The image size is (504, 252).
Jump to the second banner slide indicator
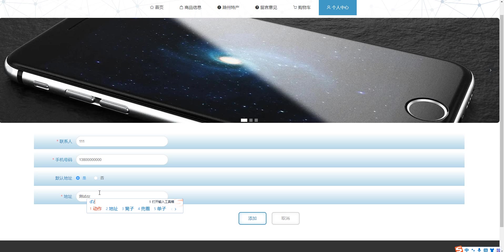point(251,120)
